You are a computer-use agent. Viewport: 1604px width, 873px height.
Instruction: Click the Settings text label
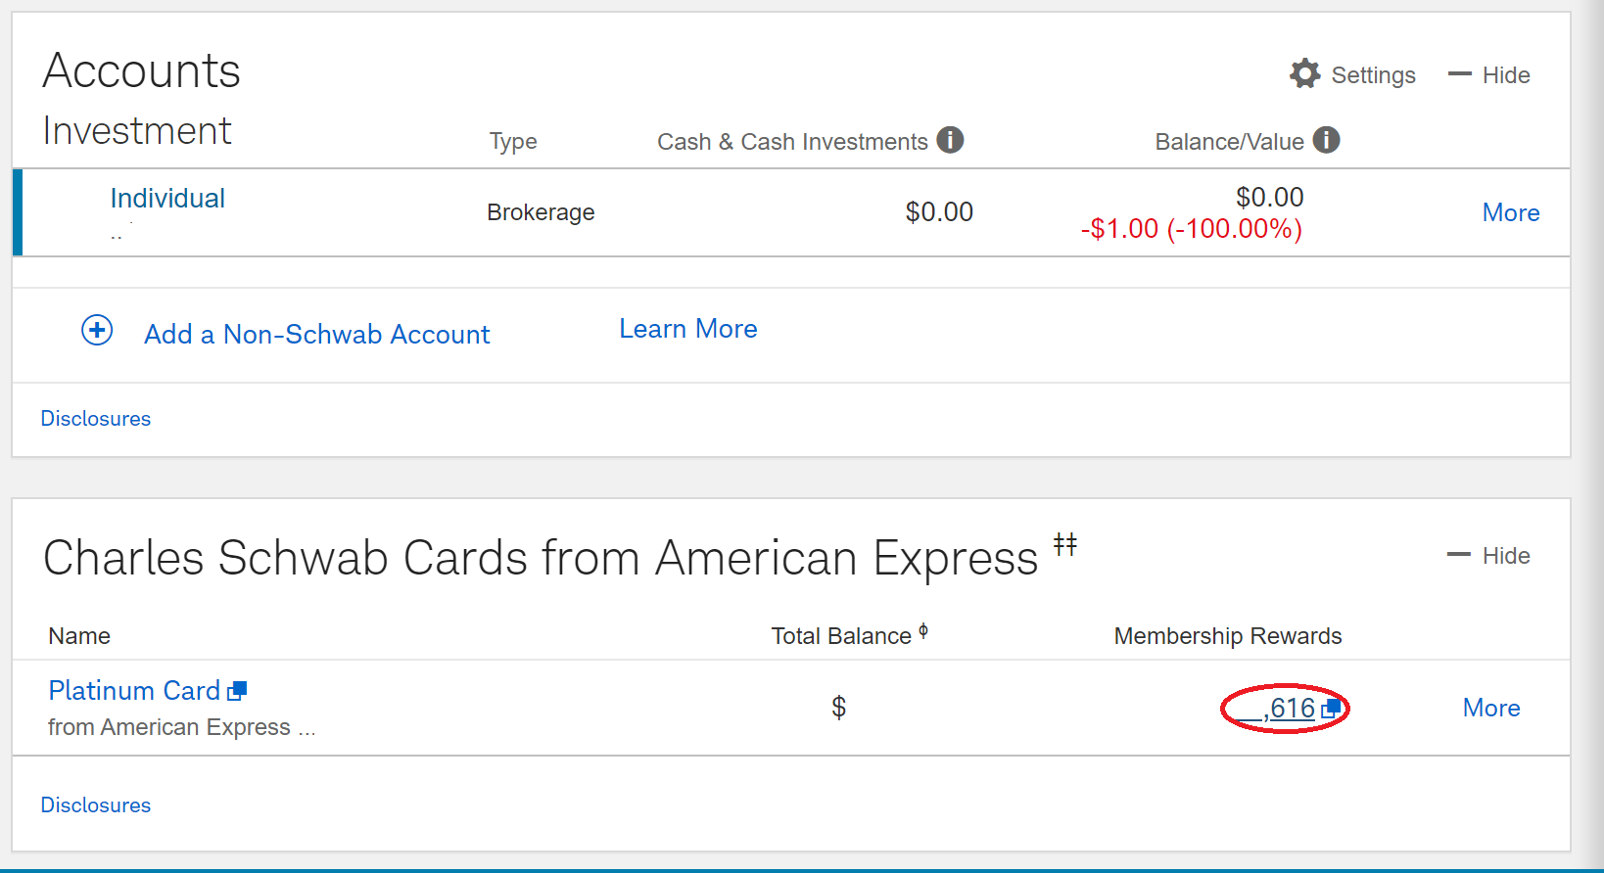tap(1373, 75)
